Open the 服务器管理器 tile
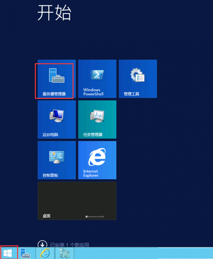 click(x=57, y=79)
